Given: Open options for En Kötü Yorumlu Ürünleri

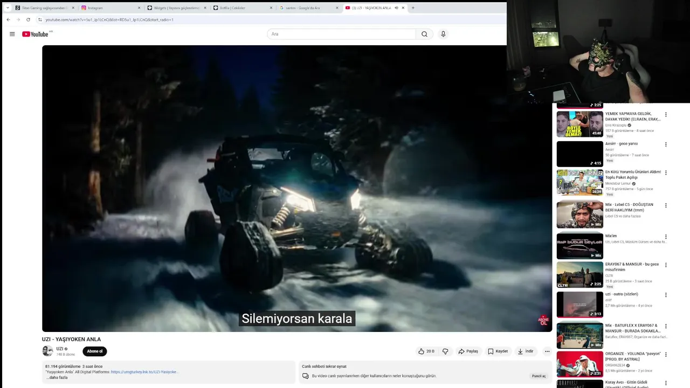Looking at the screenshot, I should pos(666,172).
